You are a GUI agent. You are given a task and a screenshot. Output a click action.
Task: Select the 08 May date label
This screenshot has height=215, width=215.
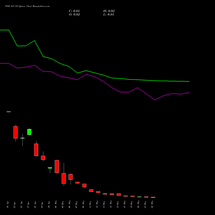click(x=83, y=205)
